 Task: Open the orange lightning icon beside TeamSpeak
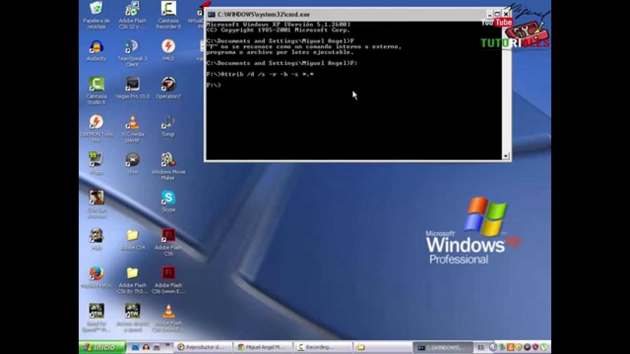click(168, 47)
